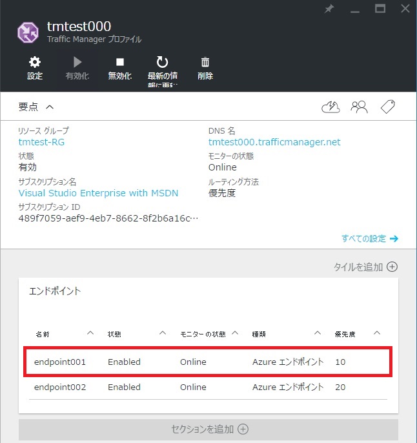Image resolution: width=417 pixels, height=443 pixels.
Task: Click タイルを追加 button
Action: click(365, 267)
